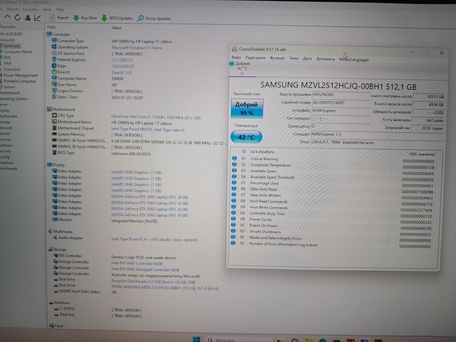Image resolution: width=456 pixels, height=342 pixels.
Task: Click the Value column header
Action: 117,28
